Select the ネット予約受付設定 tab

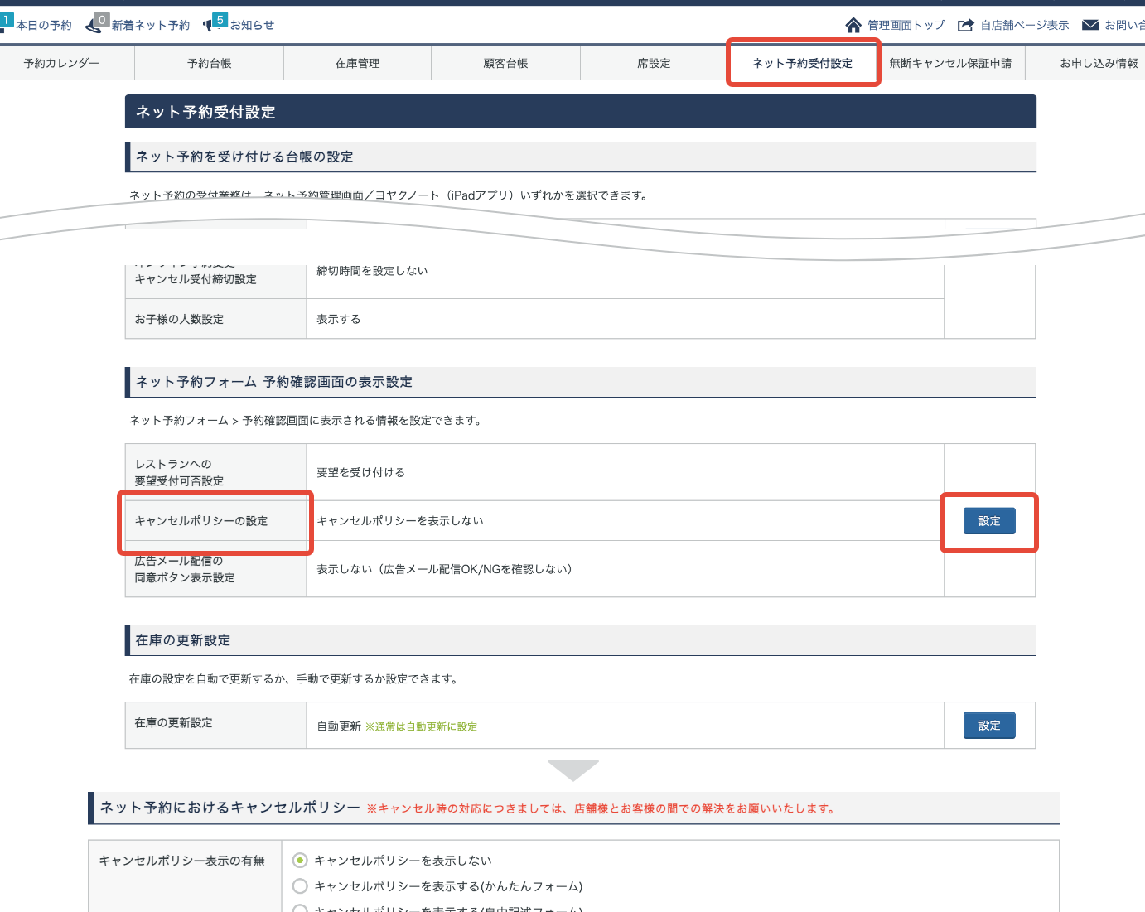(802, 63)
